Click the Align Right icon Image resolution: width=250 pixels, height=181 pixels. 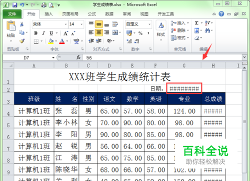(106, 32)
